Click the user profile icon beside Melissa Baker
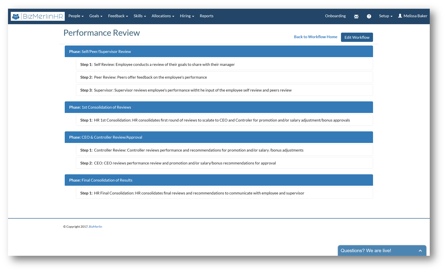 (400, 16)
